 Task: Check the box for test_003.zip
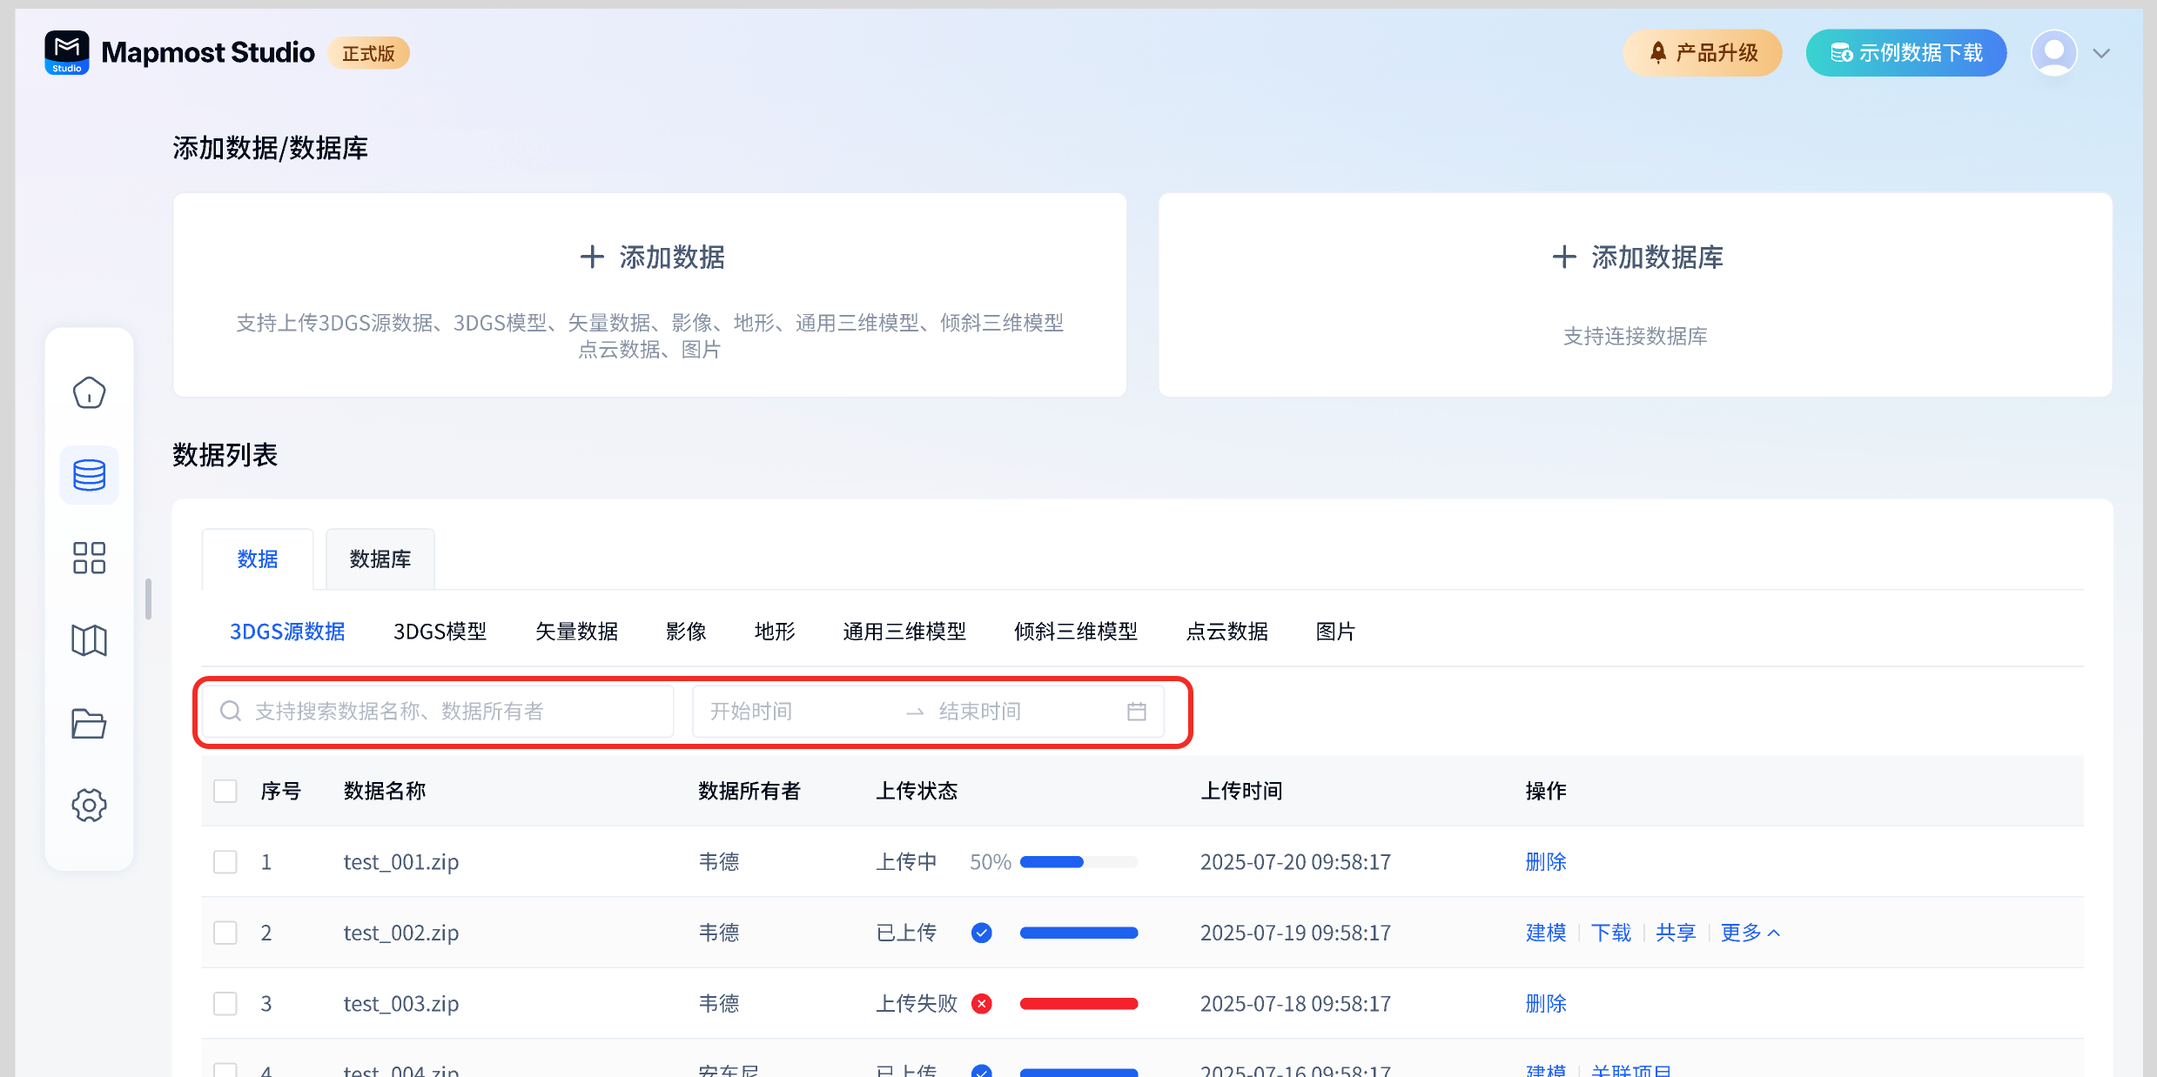coord(225,1004)
